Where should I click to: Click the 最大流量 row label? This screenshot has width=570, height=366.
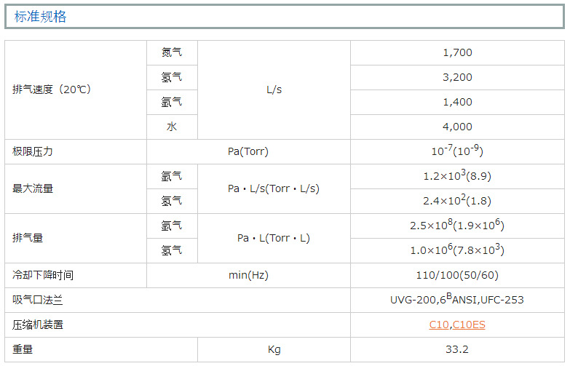pos(33,188)
